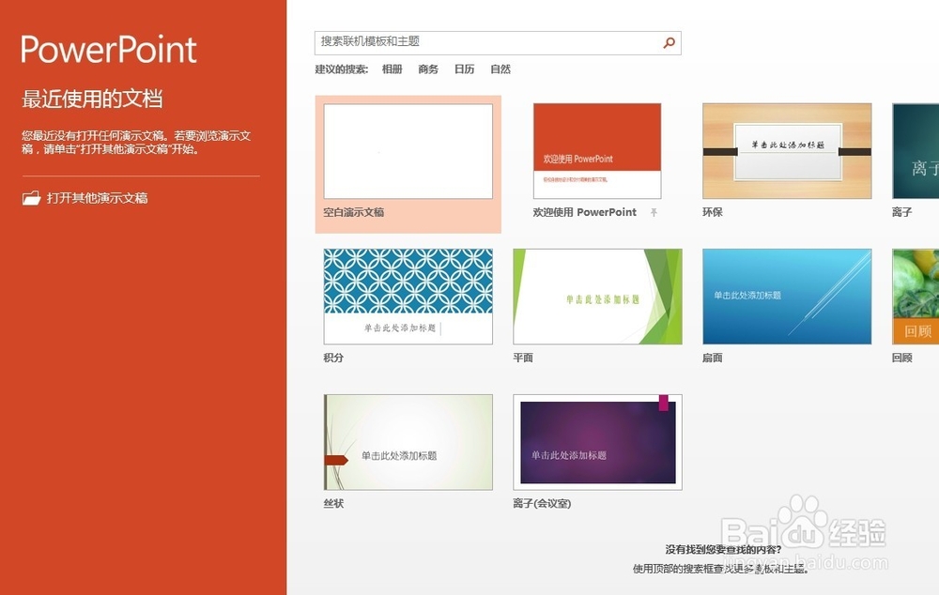Search suggested term 日历
This screenshot has width=939, height=595.
pos(464,69)
